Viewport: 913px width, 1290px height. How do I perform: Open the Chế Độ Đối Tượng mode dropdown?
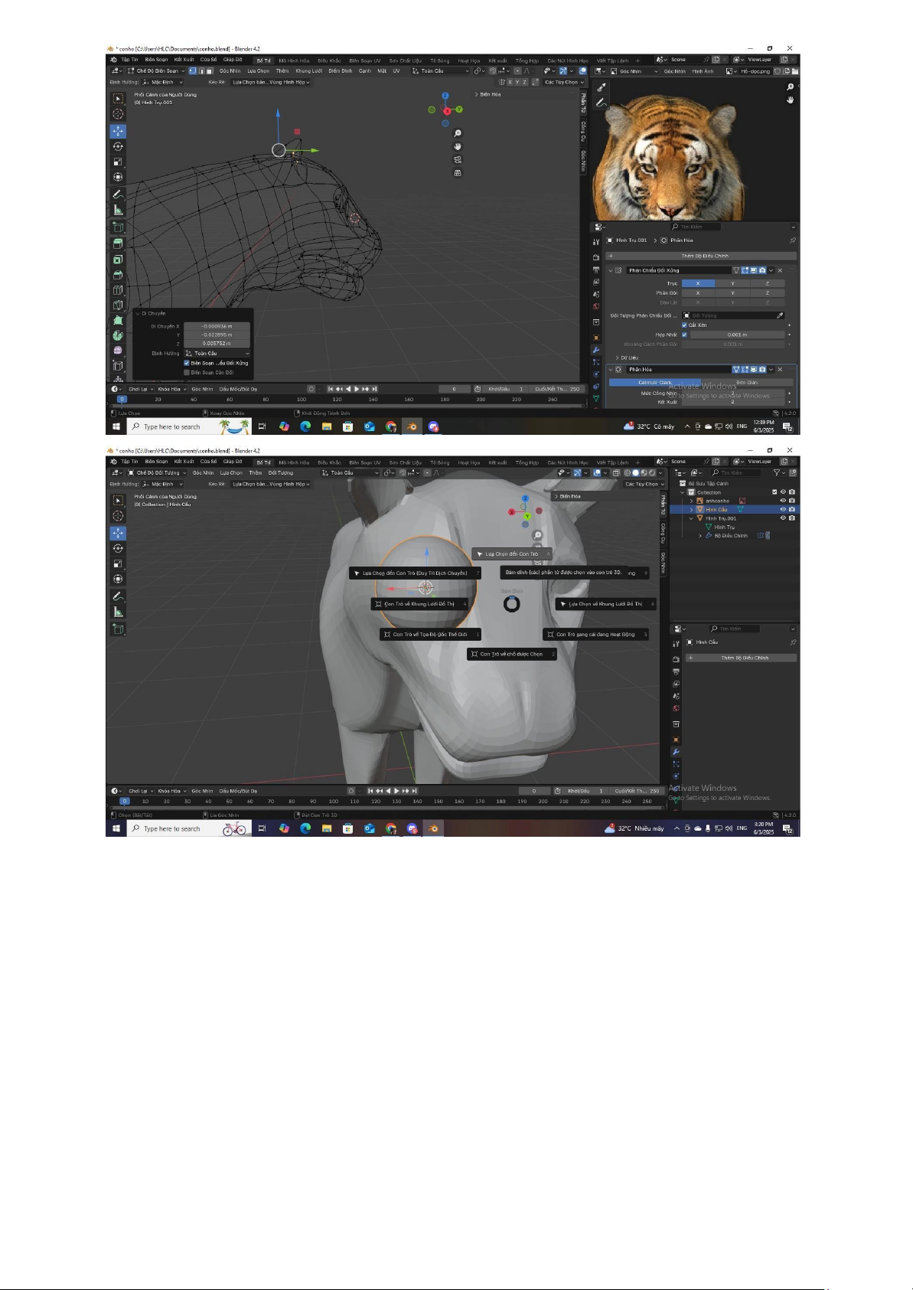157,473
